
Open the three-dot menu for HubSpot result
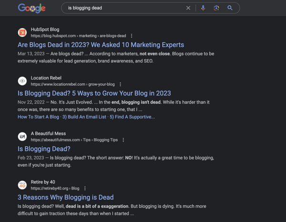132,36
